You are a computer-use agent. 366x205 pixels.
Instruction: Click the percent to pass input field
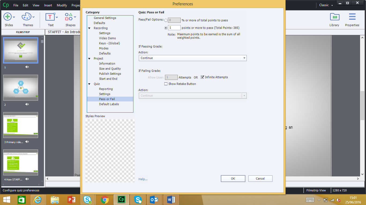[174, 20]
